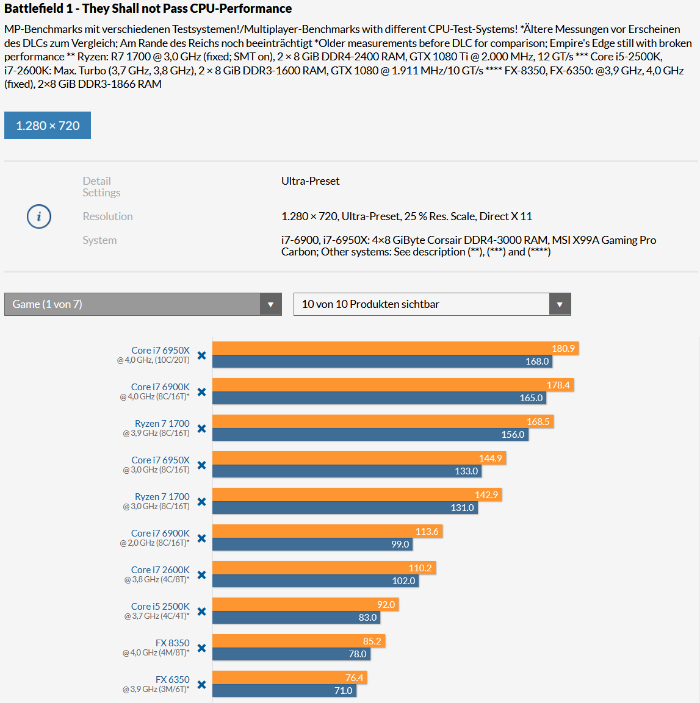Open the Core i7 6950X @ 3,0 GHz link

click(160, 460)
